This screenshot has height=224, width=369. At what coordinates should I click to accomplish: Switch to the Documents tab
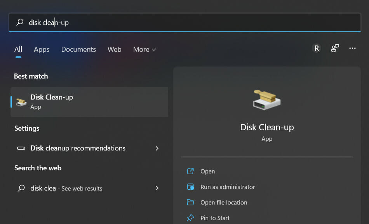point(78,49)
